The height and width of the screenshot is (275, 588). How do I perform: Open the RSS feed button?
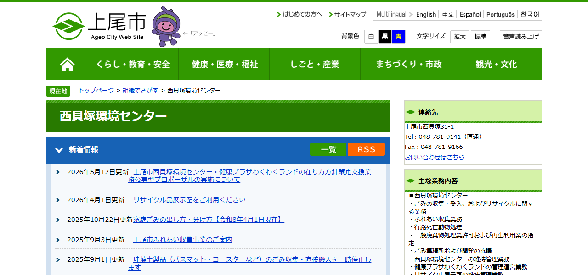coord(367,149)
